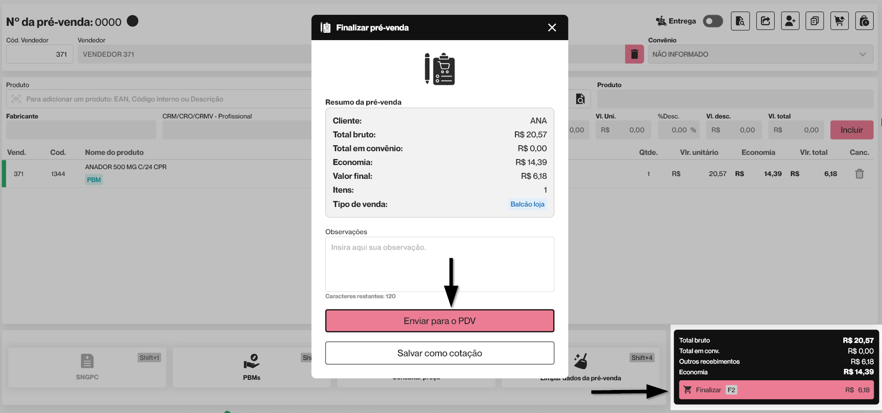Click the Valor final R$ 6,18 in summary
882x413 pixels.
534,176
